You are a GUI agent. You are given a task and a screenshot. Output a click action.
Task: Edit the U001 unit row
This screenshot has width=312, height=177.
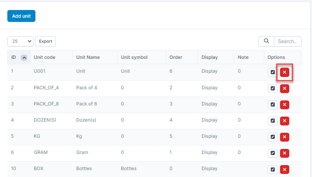pyautogui.click(x=273, y=72)
